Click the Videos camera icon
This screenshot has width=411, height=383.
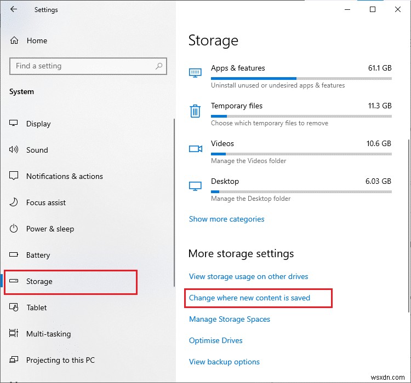195,149
